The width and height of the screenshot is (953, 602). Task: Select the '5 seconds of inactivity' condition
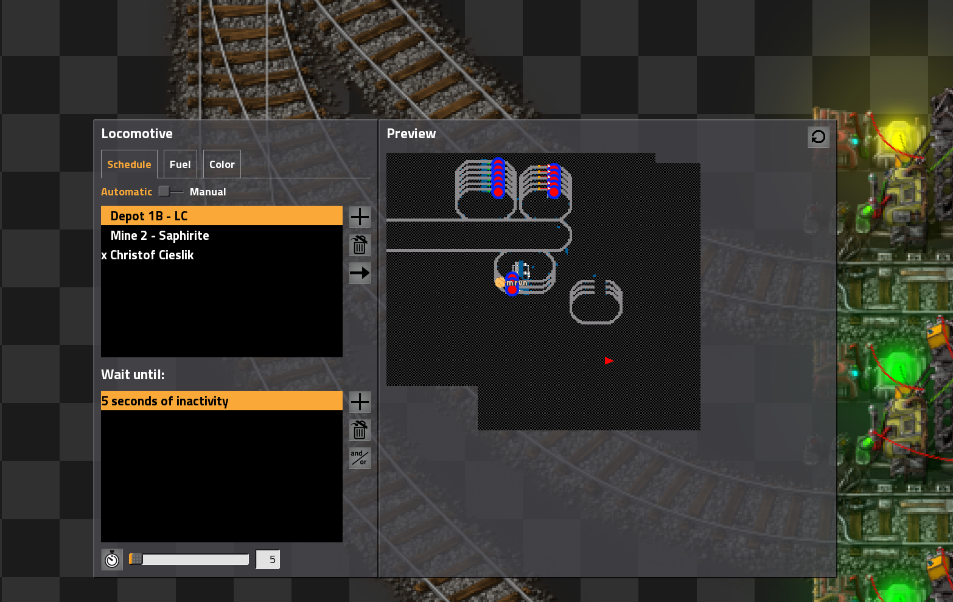click(222, 401)
